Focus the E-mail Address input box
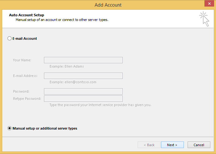The width and height of the screenshot is (216, 154). [83, 76]
